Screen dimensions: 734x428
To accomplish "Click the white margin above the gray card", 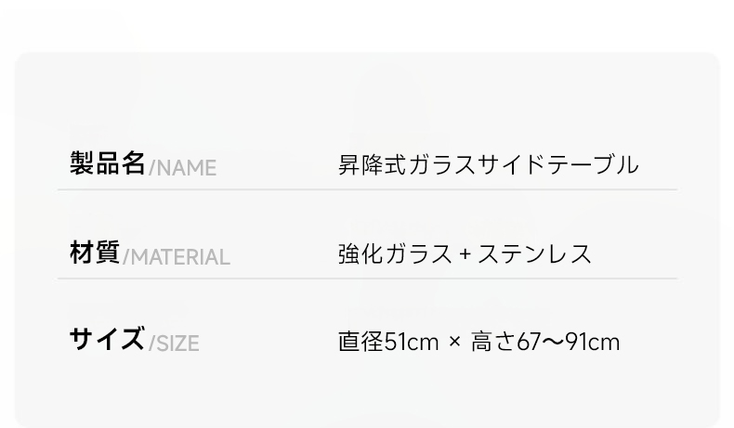I will click(367, 26).
